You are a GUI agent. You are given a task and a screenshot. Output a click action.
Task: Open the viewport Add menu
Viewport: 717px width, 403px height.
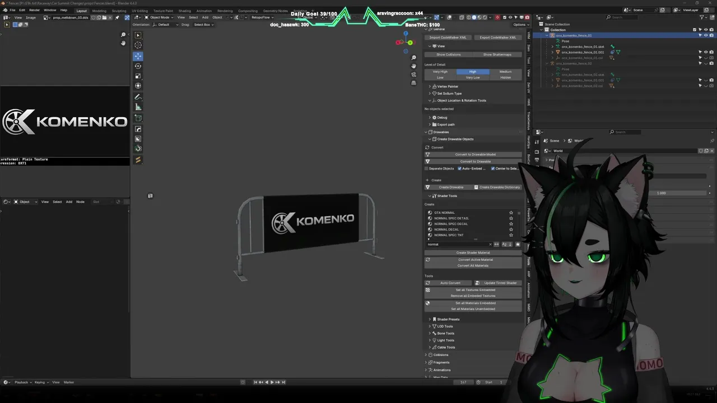click(205, 17)
